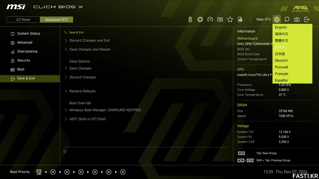The height and width of the screenshot is (179, 319).
Task: Click the DRAM Speed value 7200 MT/s
Action: click(x=286, y=116)
